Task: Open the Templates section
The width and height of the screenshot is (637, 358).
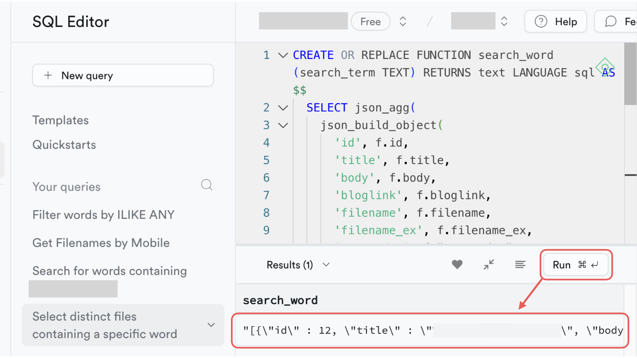Action: pos(60,120)
